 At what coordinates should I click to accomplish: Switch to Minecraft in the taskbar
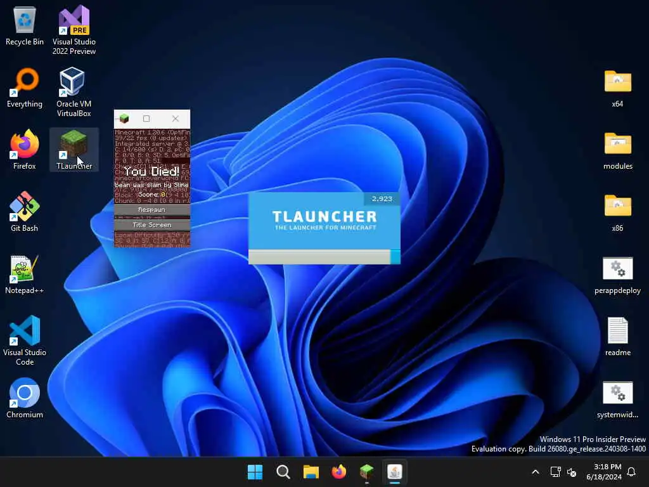pos(367,472)
